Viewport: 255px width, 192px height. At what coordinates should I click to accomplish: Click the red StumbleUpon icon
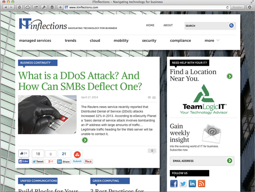click(77, 155)
